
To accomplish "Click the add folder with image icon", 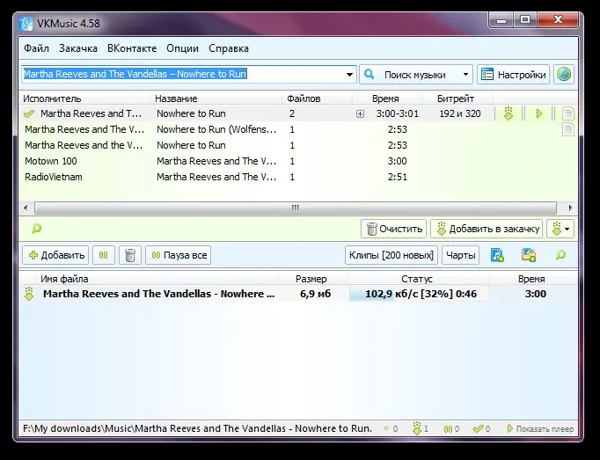I will [529, 255].
